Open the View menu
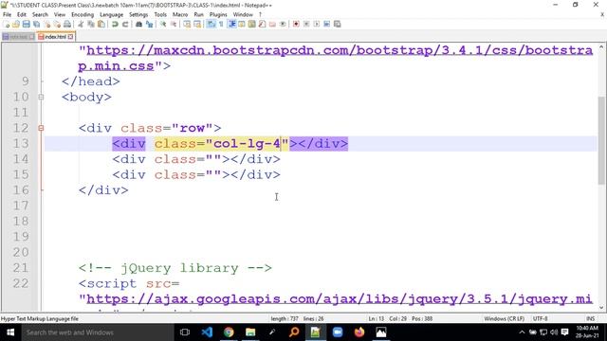The image size is (607, 341). (x=60, y=14)
